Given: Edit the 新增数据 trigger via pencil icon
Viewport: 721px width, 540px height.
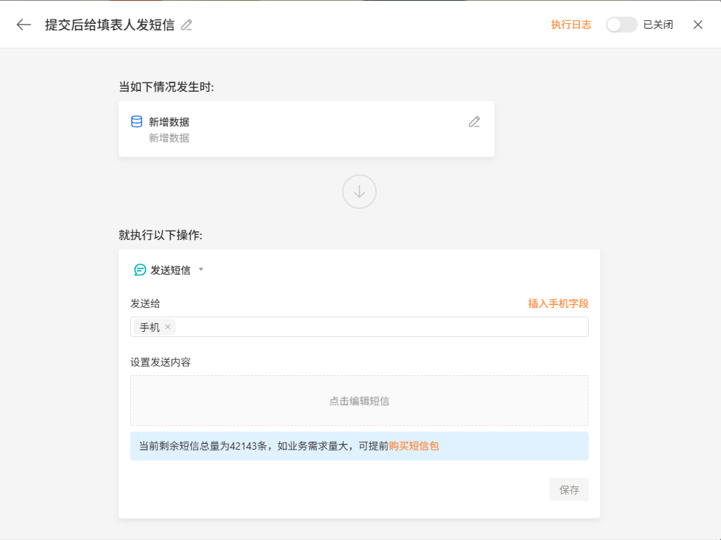Looking at the screenshot, I should 474,121.
